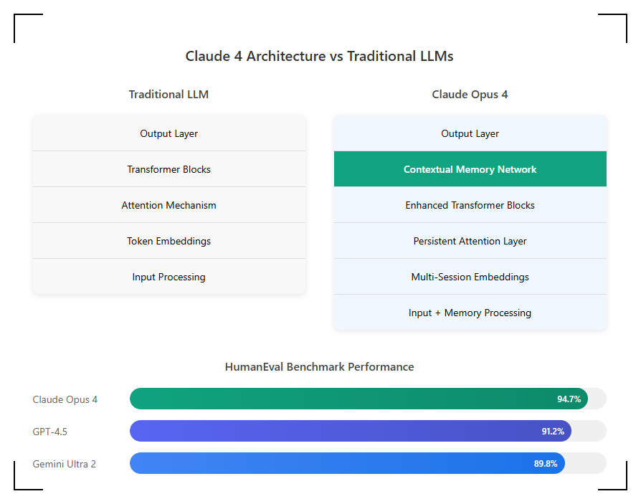The image size is (641, 504).
Task: Click the GPT-4.5 benchmark label
Action: pyautogui.click(x=50, y=432)
